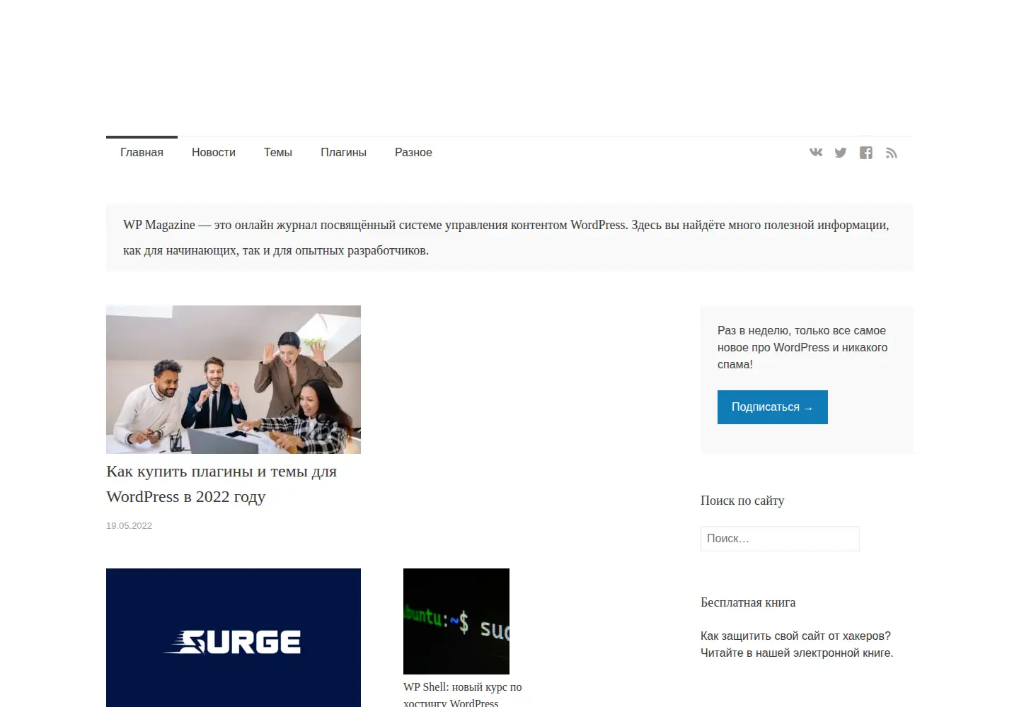Screen dimensions: 1019x707
Task: Focus the Поиск search field
Action: tap(780, 539)
